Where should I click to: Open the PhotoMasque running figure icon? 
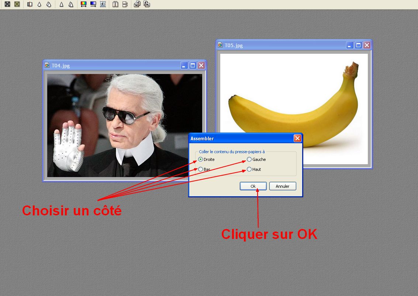(x=103, y=4)
